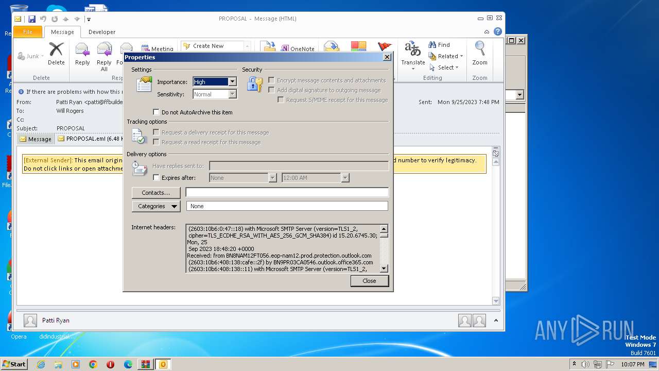Viewport: 659px width, 371px height.
Task: Open the PROPOSAL.eml attachment tab
Action: (90, 139)
